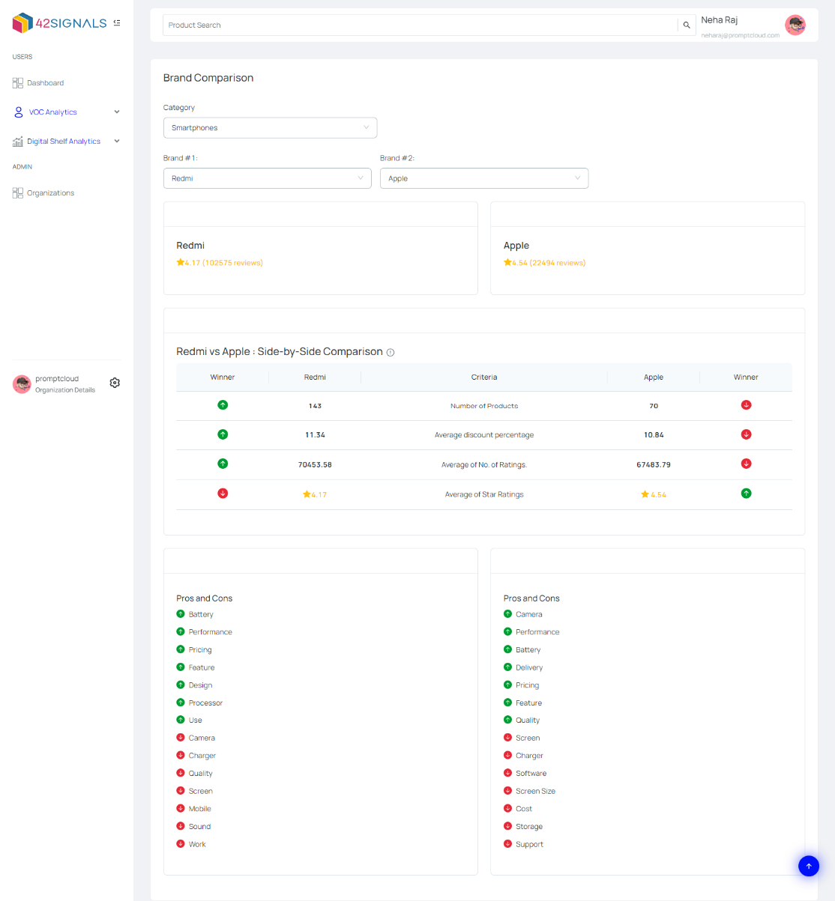Open VOC Analytics menu item

[53, 112]
